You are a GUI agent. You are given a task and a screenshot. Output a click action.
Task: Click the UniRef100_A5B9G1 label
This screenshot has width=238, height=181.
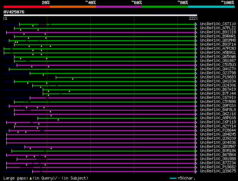pyautogui.click(x=218, y=53)
